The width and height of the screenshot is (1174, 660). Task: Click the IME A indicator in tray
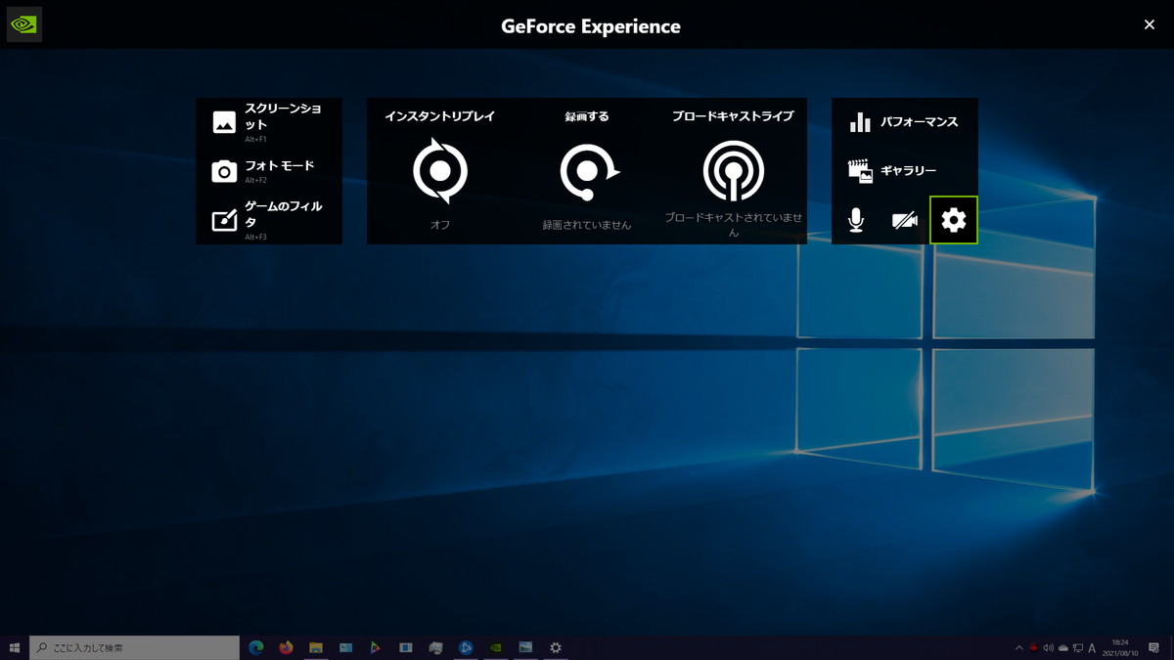(1092, 647)
